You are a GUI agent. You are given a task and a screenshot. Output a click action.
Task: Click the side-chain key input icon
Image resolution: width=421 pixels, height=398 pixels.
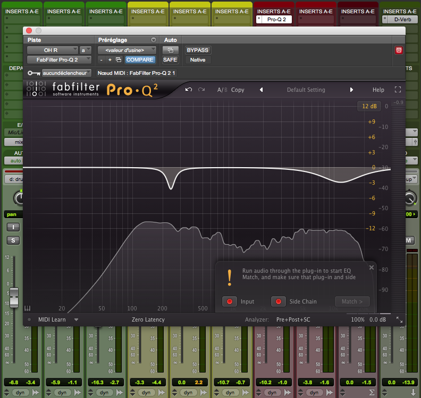click(x=34, y=73)
